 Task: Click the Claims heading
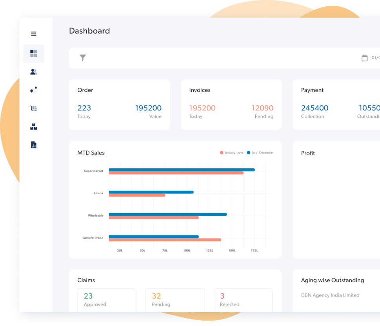pos(86,280)
